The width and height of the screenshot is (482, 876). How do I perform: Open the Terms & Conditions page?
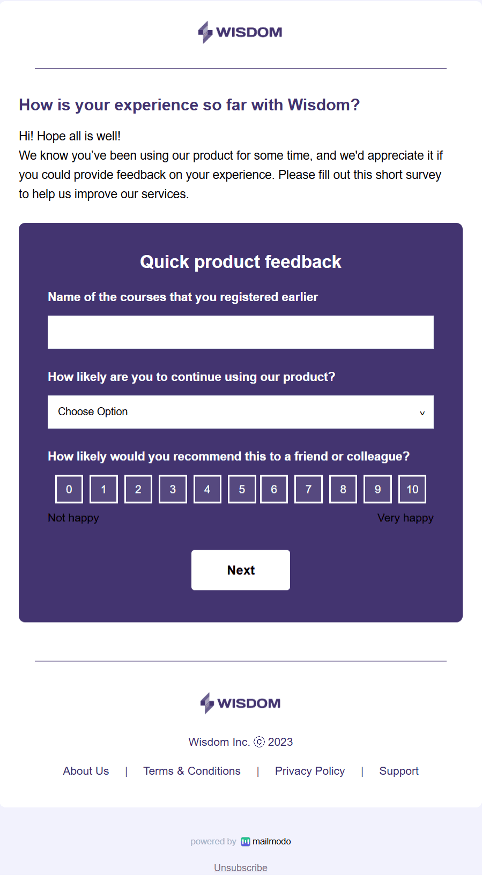pos(191,770)
